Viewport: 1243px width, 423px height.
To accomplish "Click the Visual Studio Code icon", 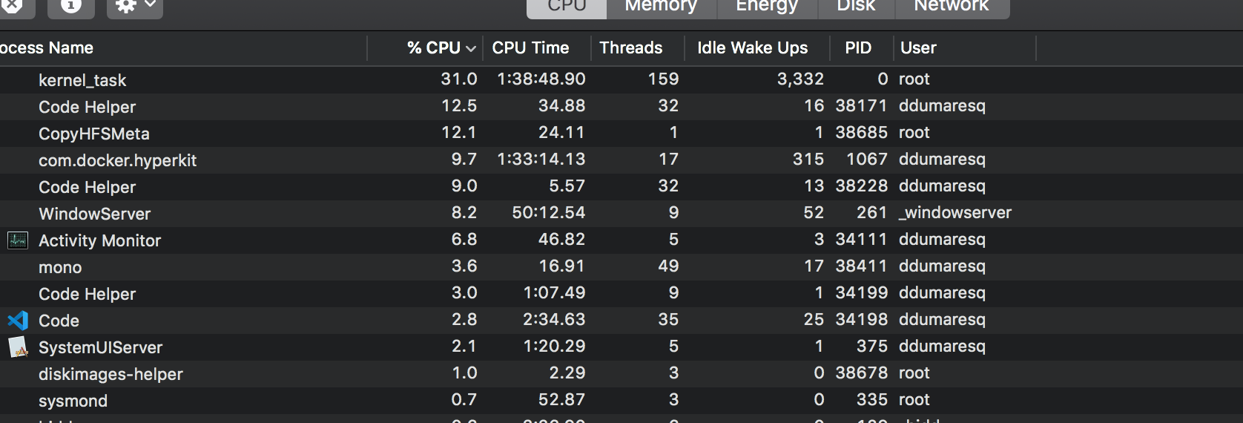I will (x=18, y=321).
